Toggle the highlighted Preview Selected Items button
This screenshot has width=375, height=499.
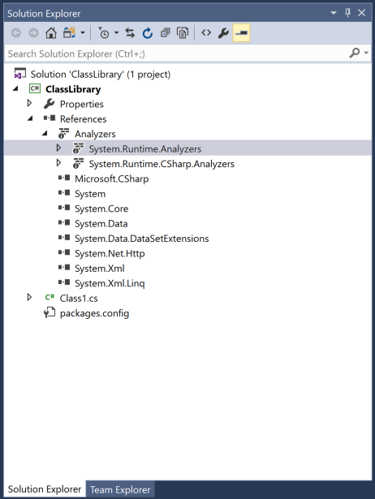coord(241,32)
